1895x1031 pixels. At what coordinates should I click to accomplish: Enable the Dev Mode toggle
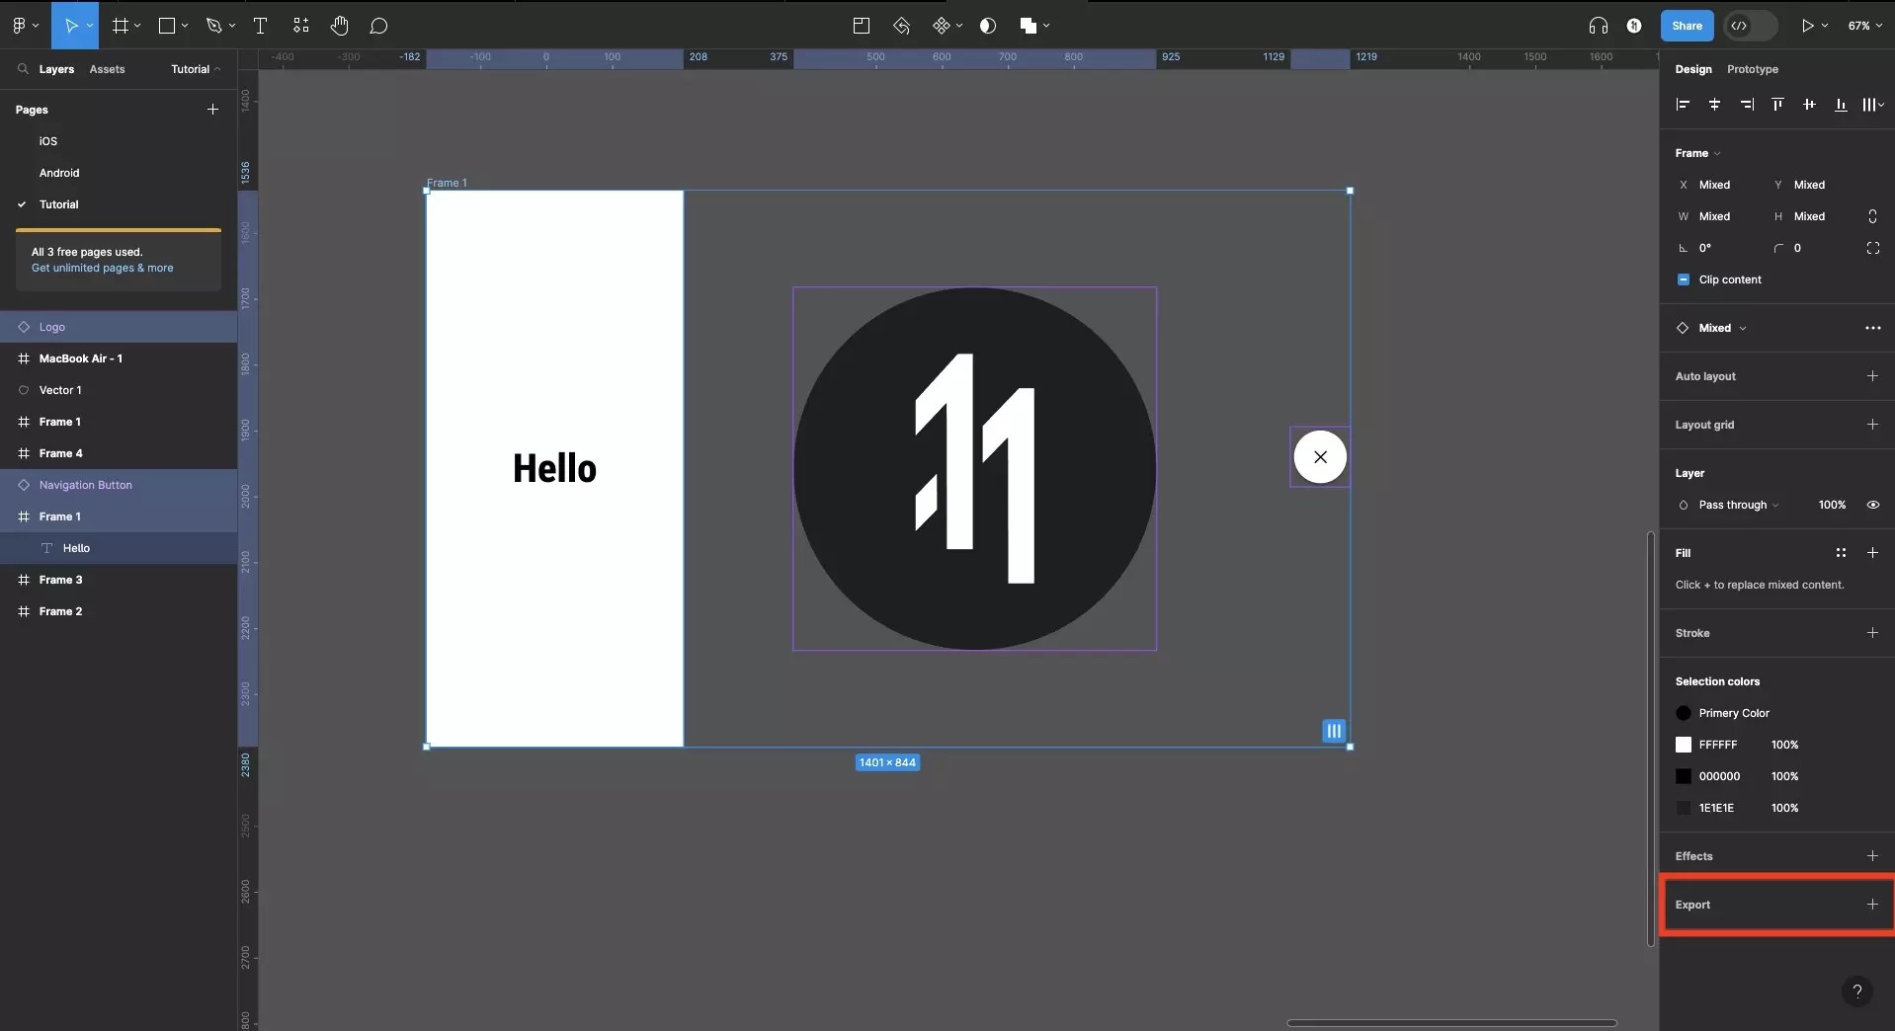click(1749, 26)
